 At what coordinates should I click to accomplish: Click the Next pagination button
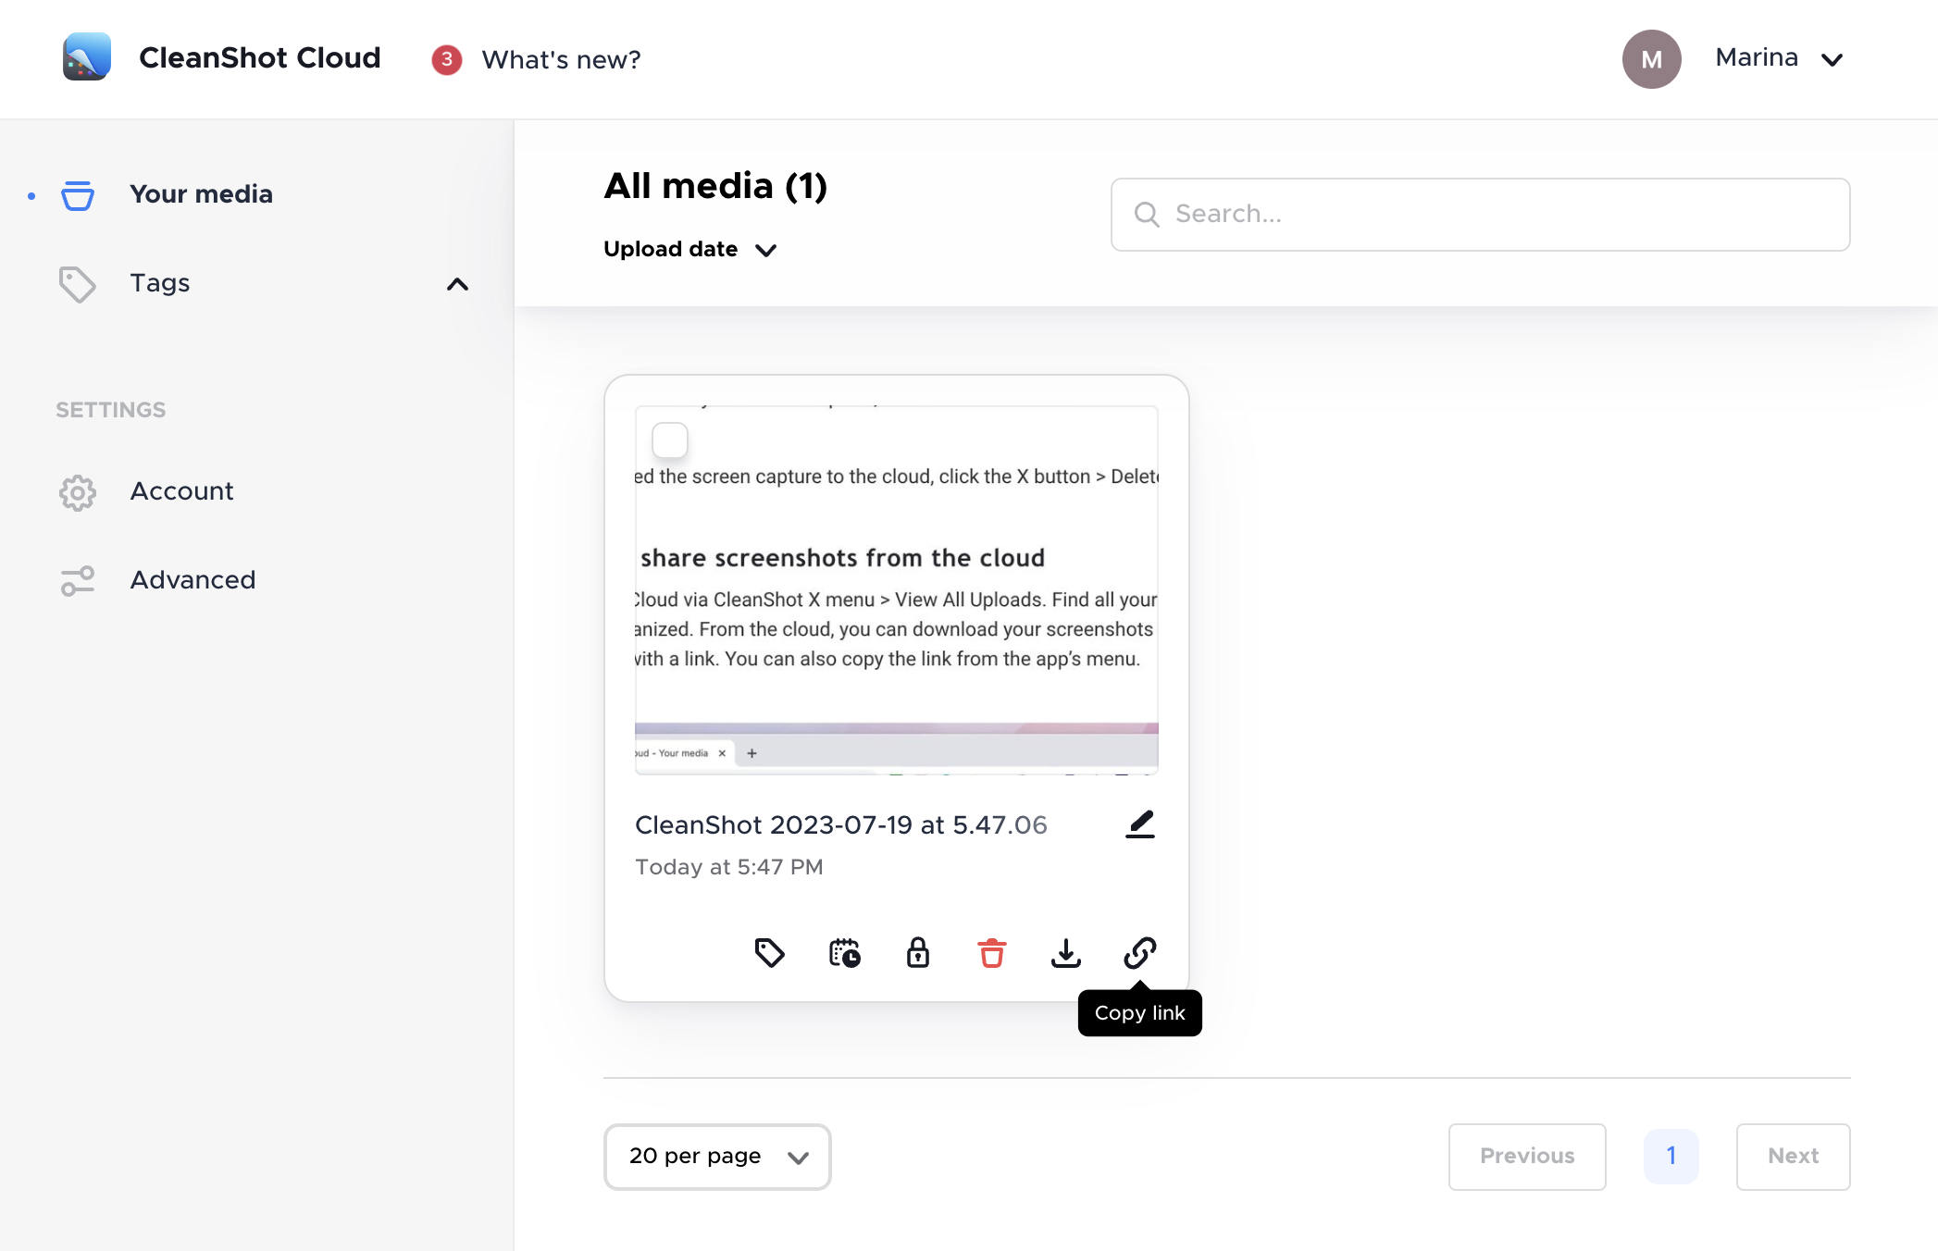point(1793,1157)
